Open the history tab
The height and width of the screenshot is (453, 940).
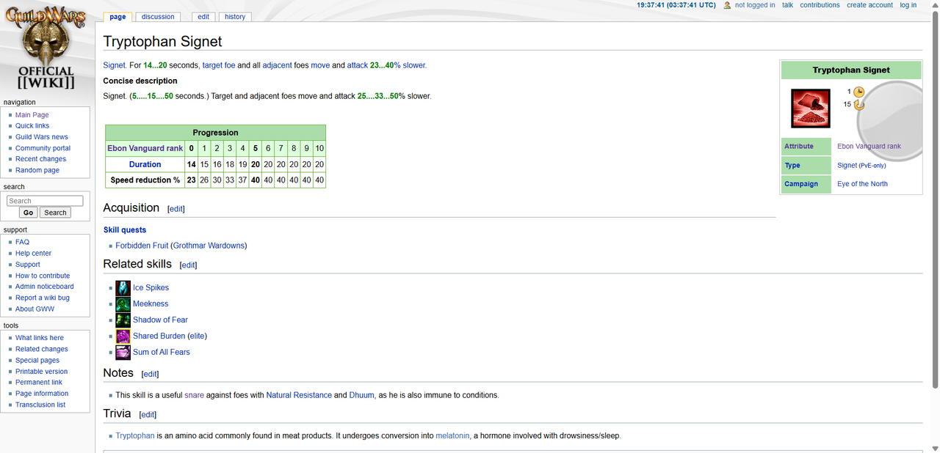pyautogui.click(x=235, y=17)
